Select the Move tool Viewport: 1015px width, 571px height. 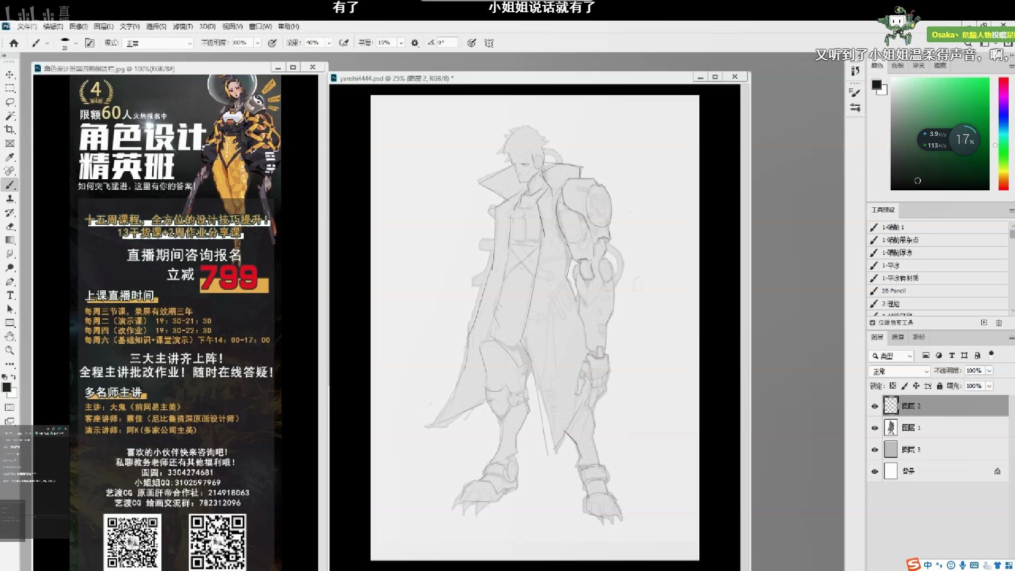10,75
